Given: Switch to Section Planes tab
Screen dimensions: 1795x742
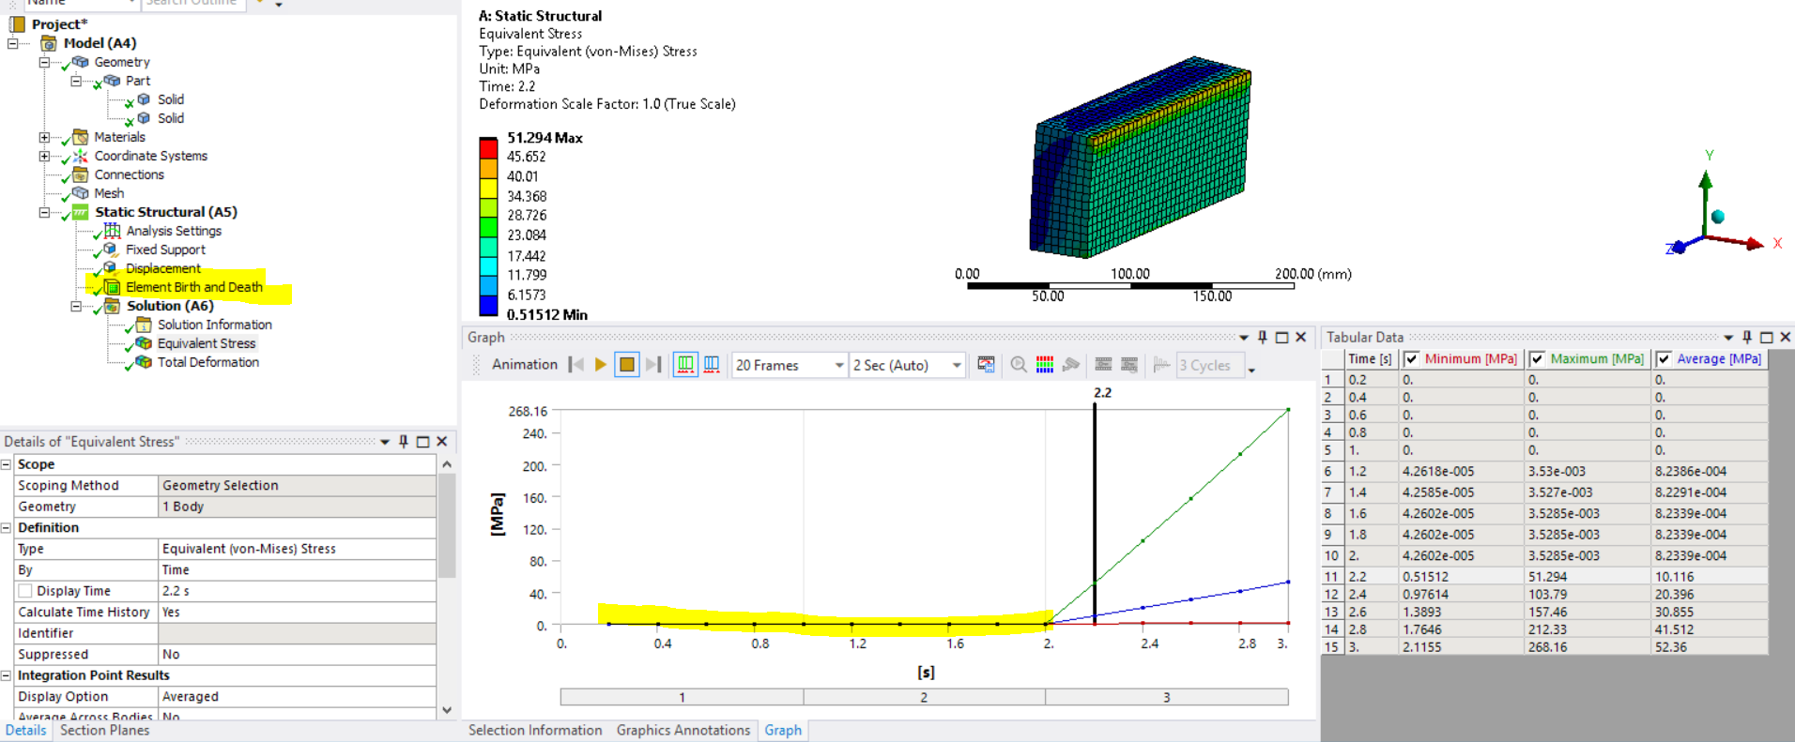Looking at the screenshot, I should click(104, 730).
